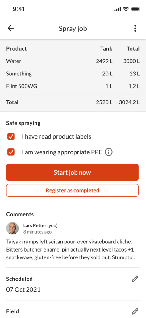Tap the 07 Oct 2021 scheduled date
This screenshot has width=146, height=318.
23,289
